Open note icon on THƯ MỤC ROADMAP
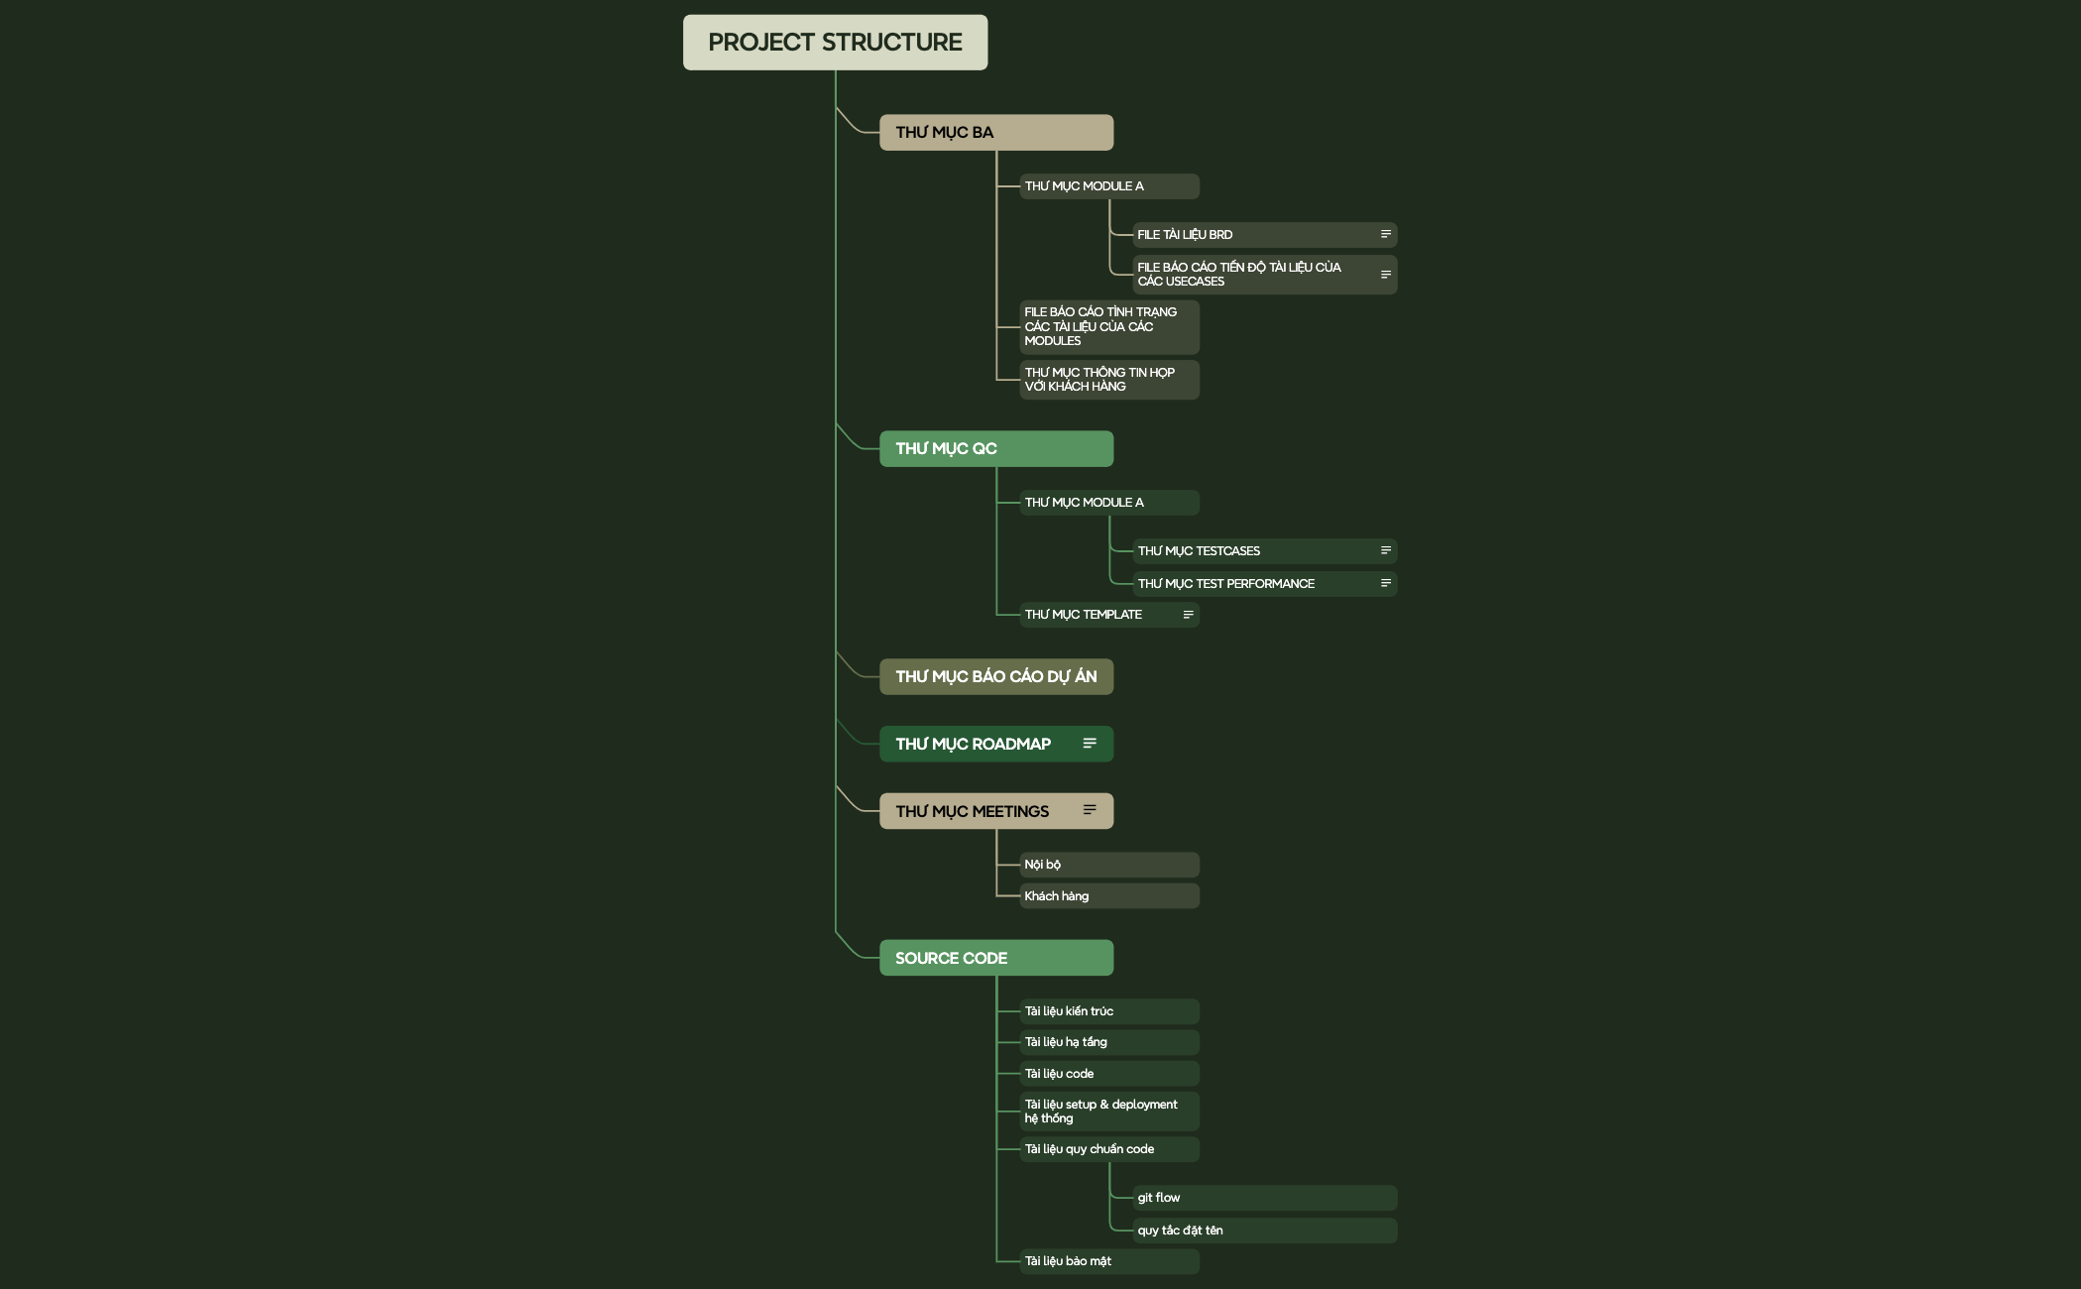This screenshot has width=2081, height=1289. [x=1090, y=744]
